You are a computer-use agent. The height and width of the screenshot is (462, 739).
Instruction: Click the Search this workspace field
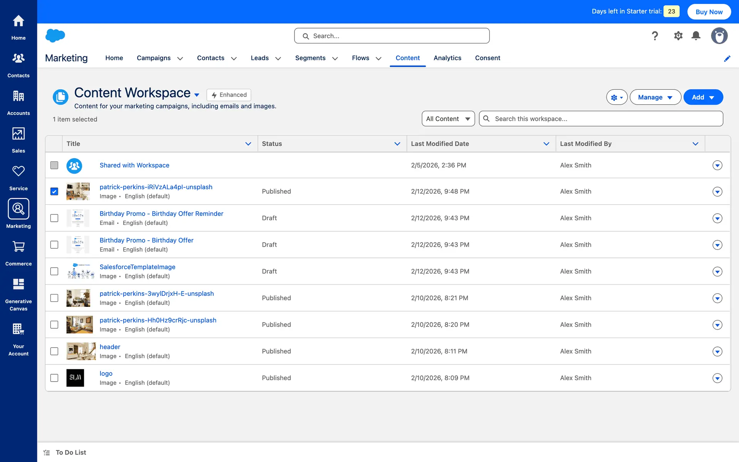(606, 119)
